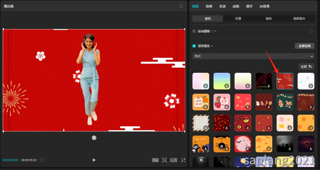Open the AI效果 tab
The image size is (320, 170).
pyautogui.click(x=264, y=6)
